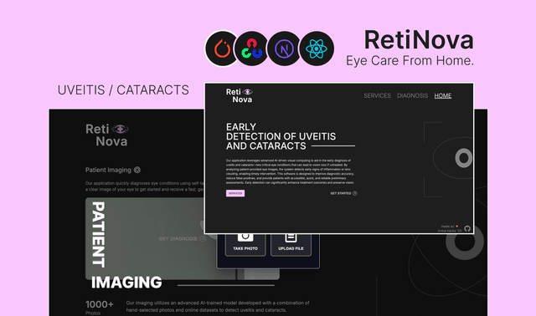Click the OpenCV tricolor logo icon
This screenshot has height=316, width=536.
[x=252, y=48]
